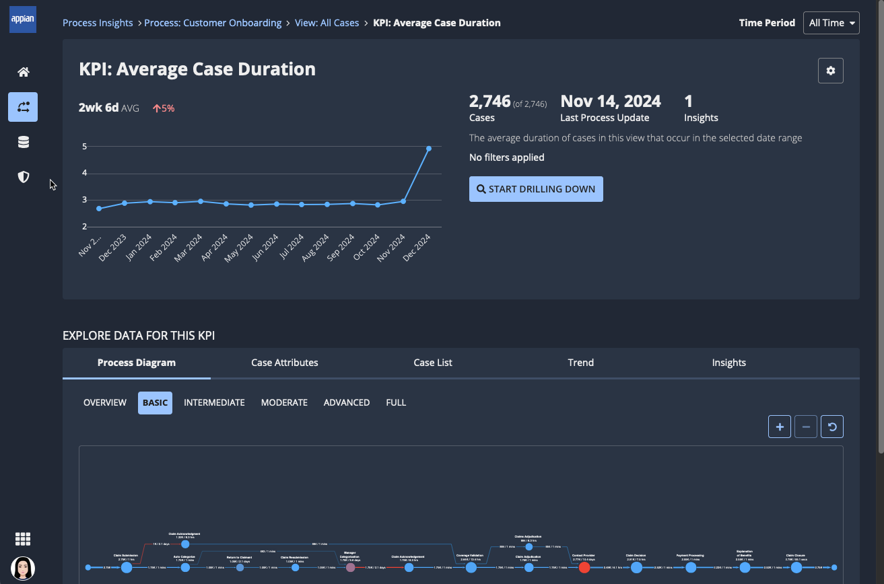Image resolution: width=884 pixels, height=584 pixels.
Task: Go to View: All Cases breadcrumb
Action: pos(327,23)
